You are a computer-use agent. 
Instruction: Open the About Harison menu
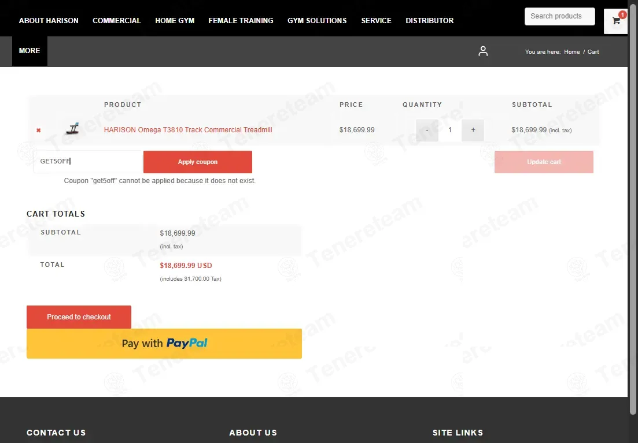(x=49, y=20)
